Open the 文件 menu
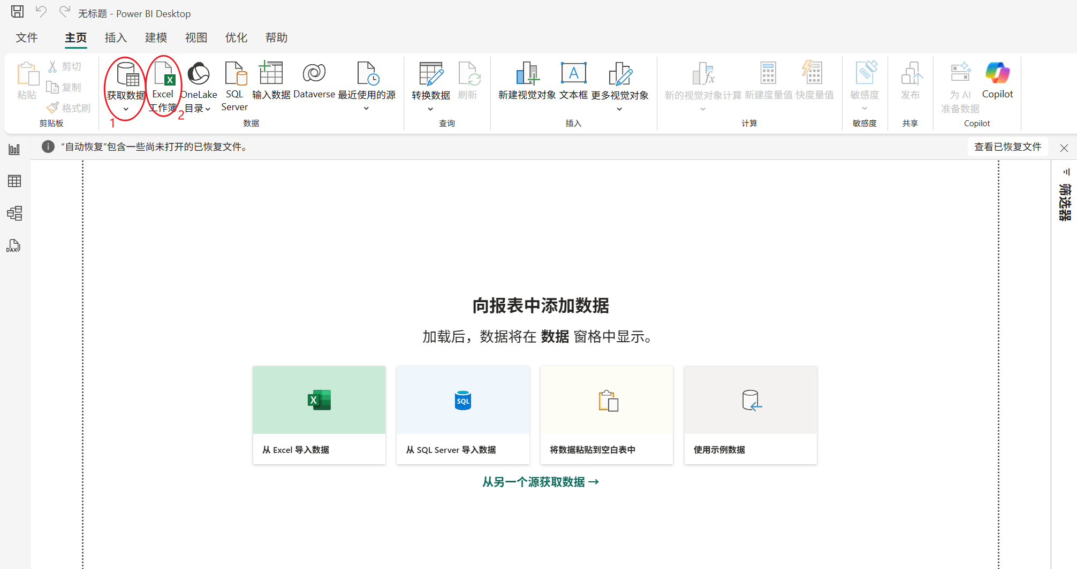1077x569 pixels. (27, 37)
